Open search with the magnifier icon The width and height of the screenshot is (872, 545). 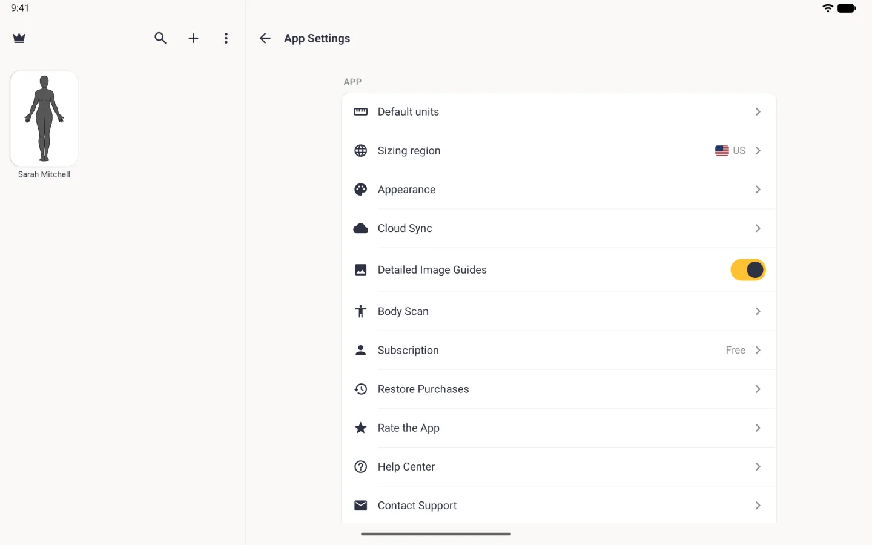point(160,38)
